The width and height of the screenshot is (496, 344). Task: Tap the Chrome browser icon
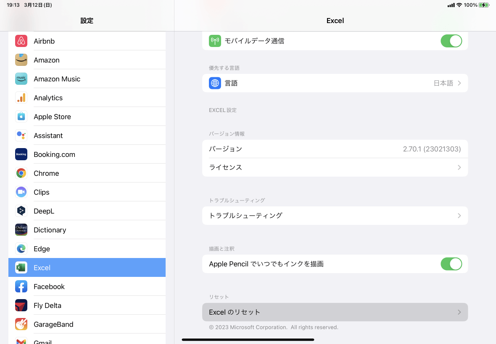21,173
